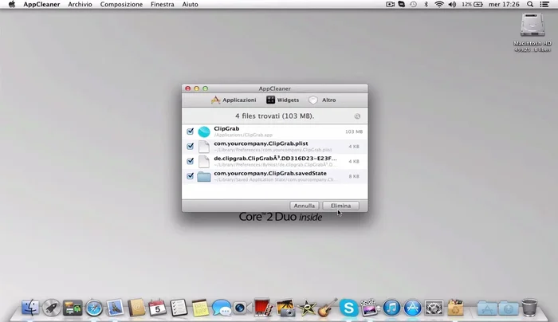The image size is (558, 322).
Task: Open the Applicazioni section in AppCleaner
Action: [234, 100]
